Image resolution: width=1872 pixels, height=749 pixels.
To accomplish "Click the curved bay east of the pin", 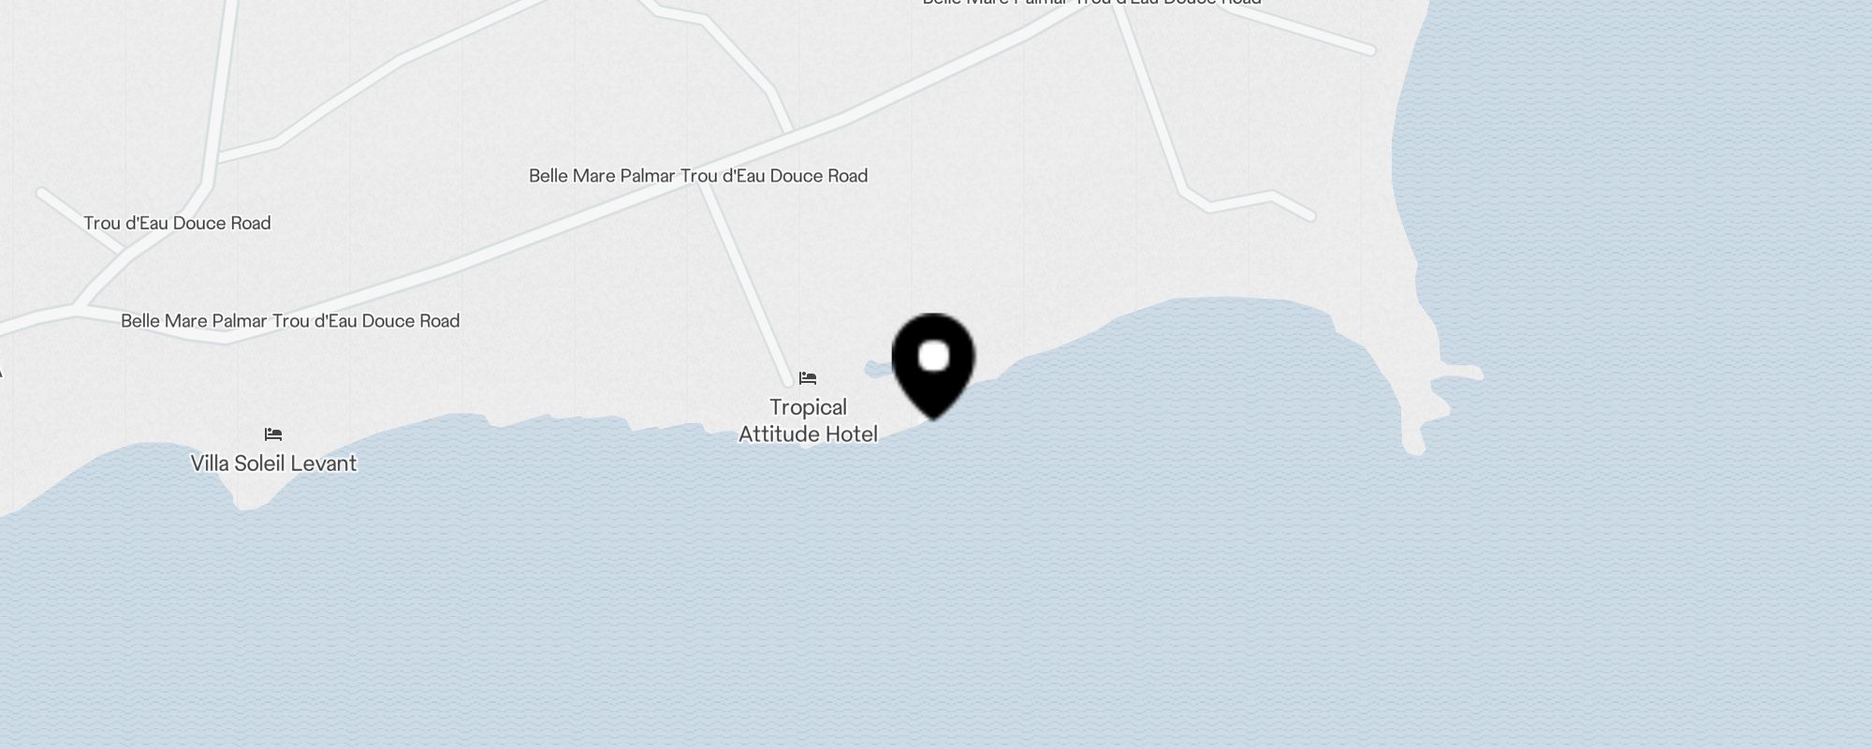I will point(1217,374).
